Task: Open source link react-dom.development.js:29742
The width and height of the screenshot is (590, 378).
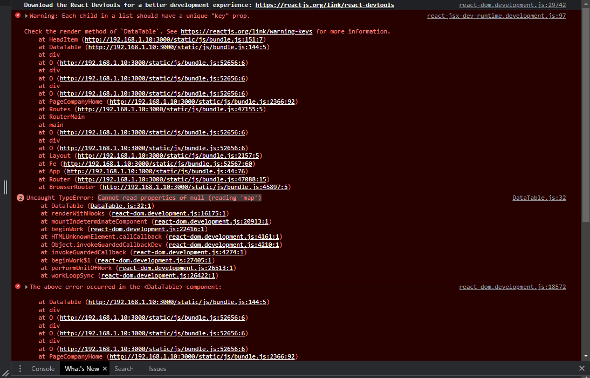Action: pyautogui.click(x=512, y=5)
